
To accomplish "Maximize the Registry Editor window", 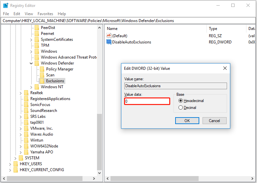I will (233, 5).
